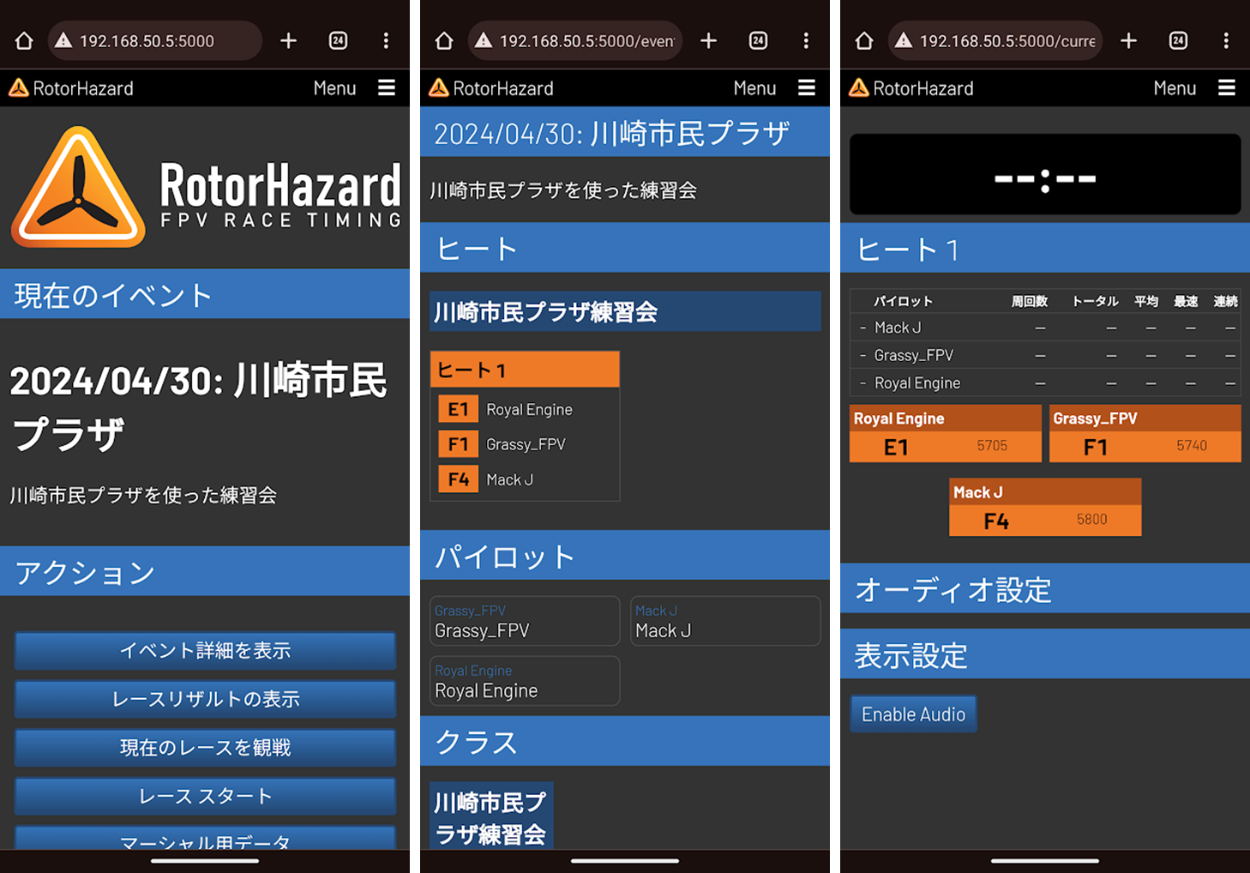The height and width of the screenshot is (873, 1250).
Task: Click race timer display showing --:--
Action: click(x=1045, y=174)
